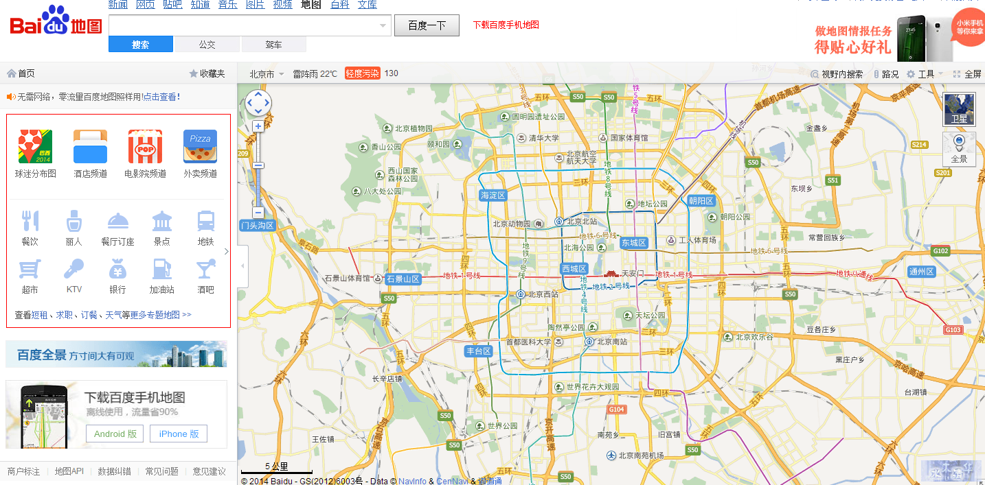Zoom out with the minus button

tap(258, 212)
